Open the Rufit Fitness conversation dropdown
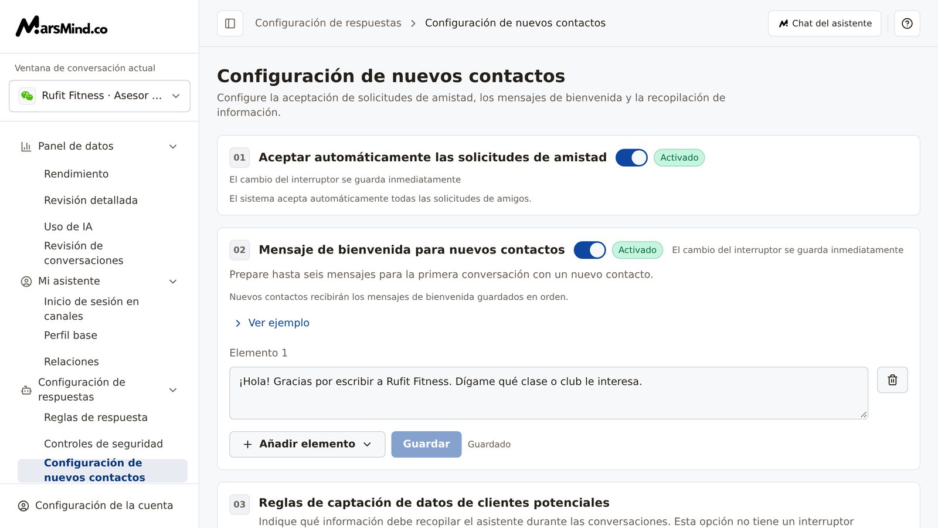This screenshot has height=528, width=938. 100,96
